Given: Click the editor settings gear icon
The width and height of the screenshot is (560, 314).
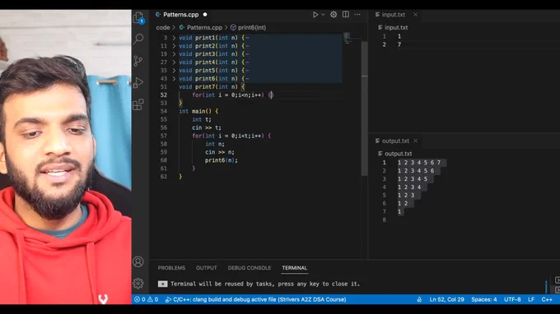Looking at the screenshot, I should [334, 15].
